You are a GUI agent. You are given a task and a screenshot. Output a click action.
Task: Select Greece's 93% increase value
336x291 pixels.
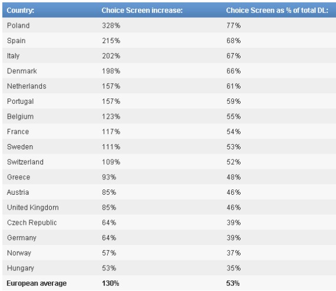(109, 177)
